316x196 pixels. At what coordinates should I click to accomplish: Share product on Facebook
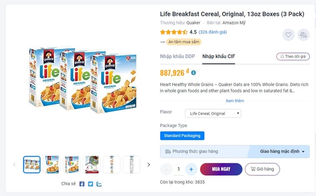pos(82,184)
